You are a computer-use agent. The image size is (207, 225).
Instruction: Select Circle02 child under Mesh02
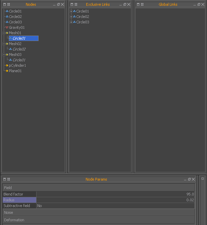coord(19,49)
